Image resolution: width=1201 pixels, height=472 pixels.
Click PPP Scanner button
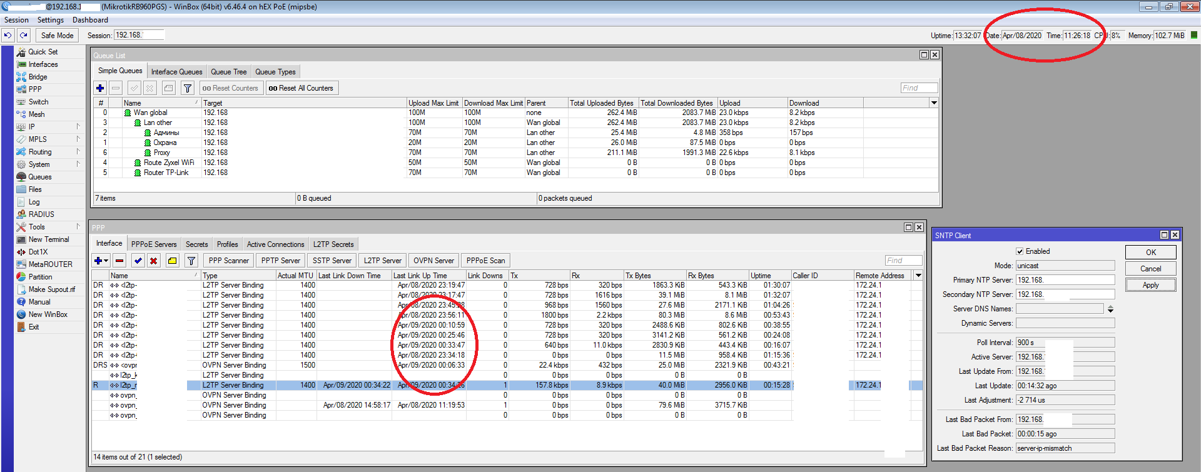click(x=228, y=261)
